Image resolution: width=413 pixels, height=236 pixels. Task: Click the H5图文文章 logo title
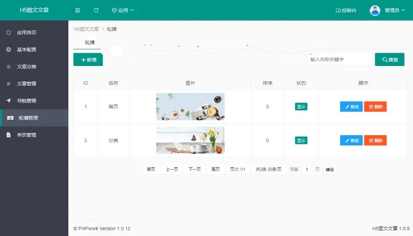[x=34, y=10]
